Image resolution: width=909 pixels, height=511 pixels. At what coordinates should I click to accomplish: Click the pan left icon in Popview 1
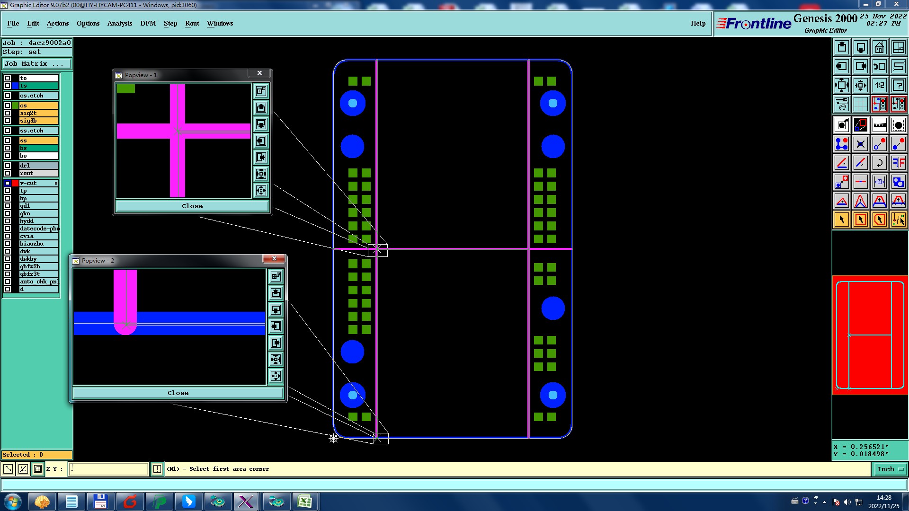[x=261, y=141]
